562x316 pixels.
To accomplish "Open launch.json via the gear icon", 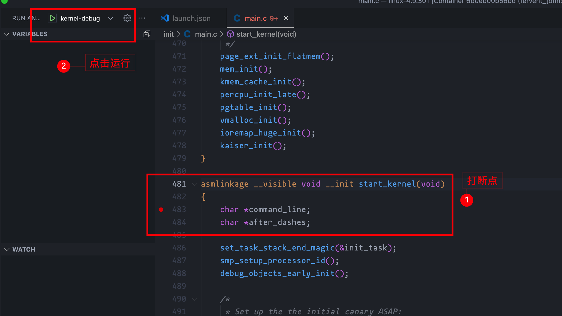I will 127,18.
